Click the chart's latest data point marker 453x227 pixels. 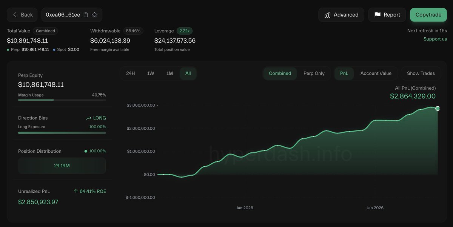pos(438,109)
